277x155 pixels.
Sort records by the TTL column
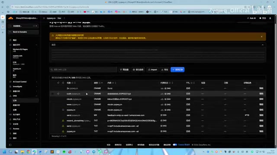(194, 83)
